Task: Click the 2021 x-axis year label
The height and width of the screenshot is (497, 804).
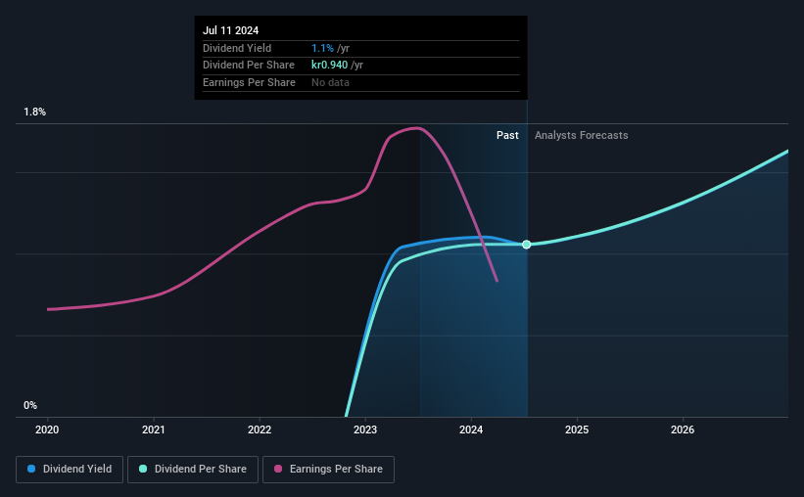Action: point(154,429)
